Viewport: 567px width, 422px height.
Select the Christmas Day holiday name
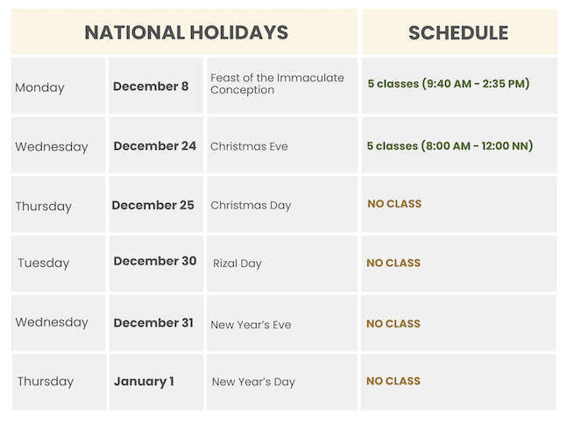point(251,205)
